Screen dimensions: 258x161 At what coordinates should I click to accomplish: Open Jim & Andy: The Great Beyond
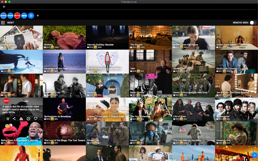click(x=236, y=86)
